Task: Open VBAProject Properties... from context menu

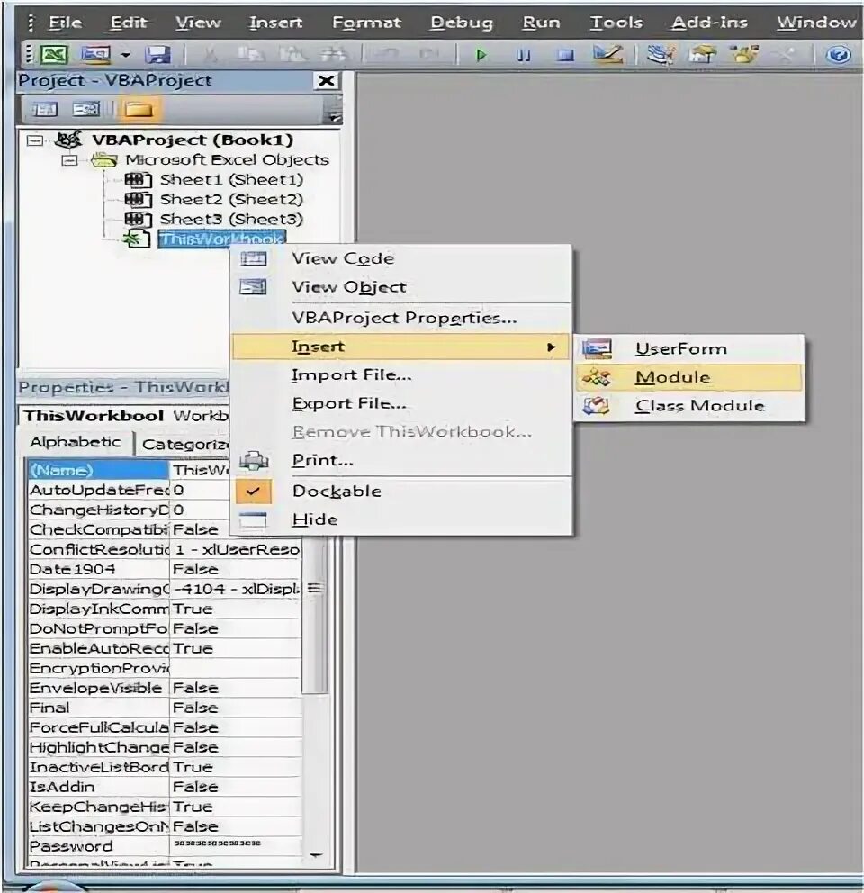Action: 401,318
